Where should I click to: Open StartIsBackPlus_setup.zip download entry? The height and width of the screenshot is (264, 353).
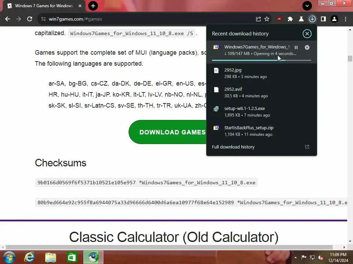(x=261, y=131)
